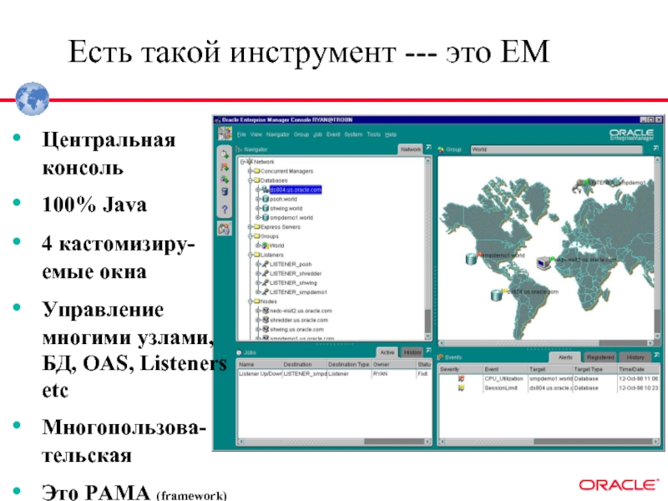Collapse the Nodes folder
668x501 pixels.
[x=250, y=301]
